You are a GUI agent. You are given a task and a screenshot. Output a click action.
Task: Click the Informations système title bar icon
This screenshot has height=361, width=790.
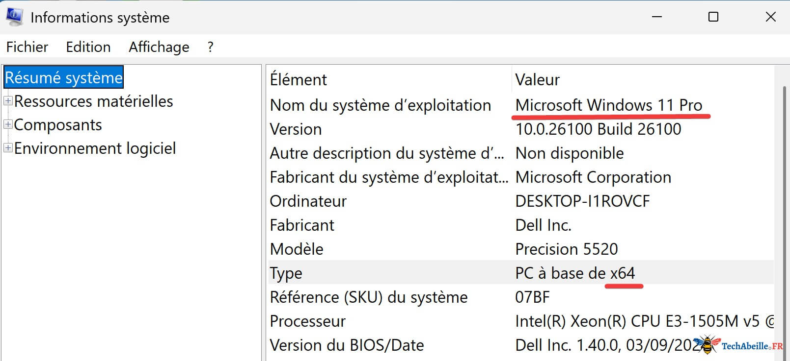click(14, 17)
